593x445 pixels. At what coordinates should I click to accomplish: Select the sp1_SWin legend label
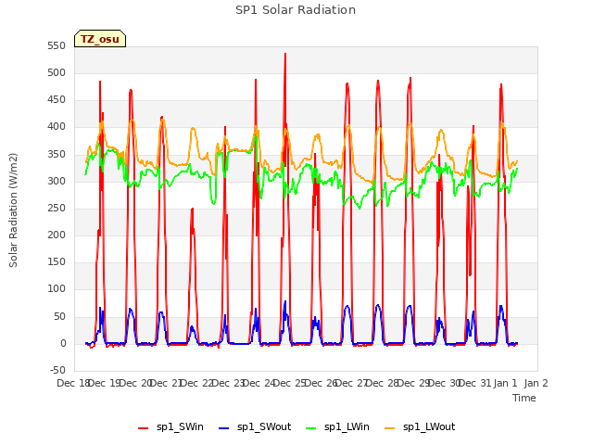pyautogui.click(x=180, y=426)
